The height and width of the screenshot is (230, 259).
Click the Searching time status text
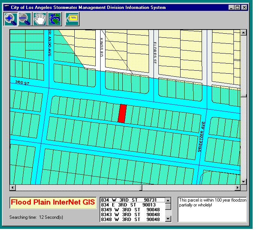(x=36, y=217)
